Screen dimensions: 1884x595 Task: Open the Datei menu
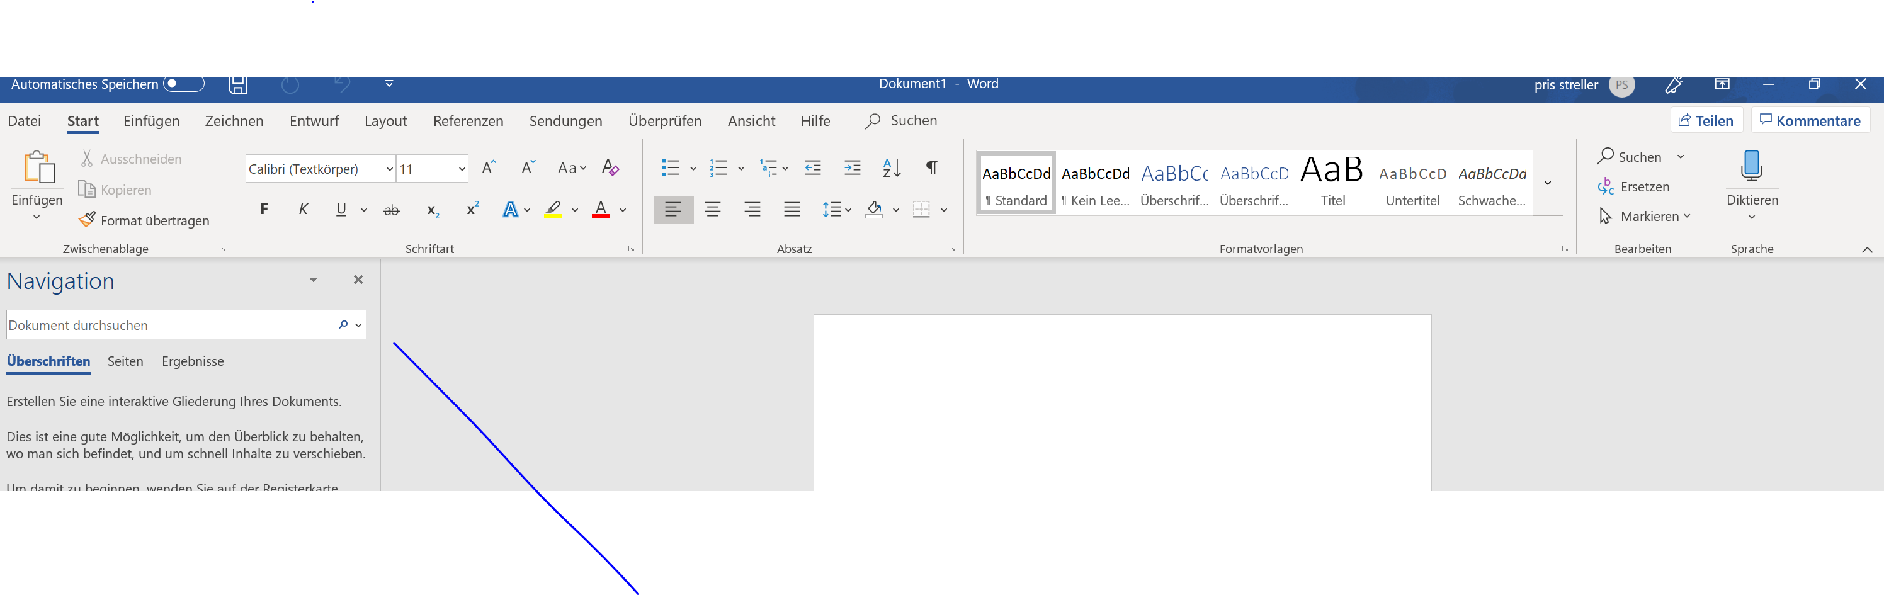tap(24, 121)
